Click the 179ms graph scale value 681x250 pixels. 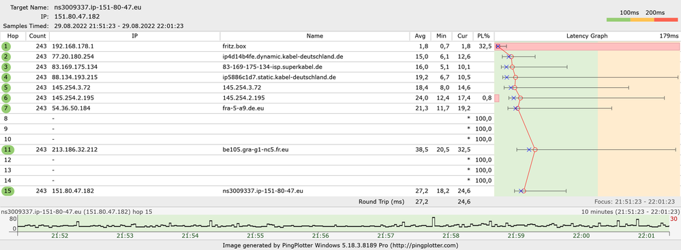tap(669, 36)
